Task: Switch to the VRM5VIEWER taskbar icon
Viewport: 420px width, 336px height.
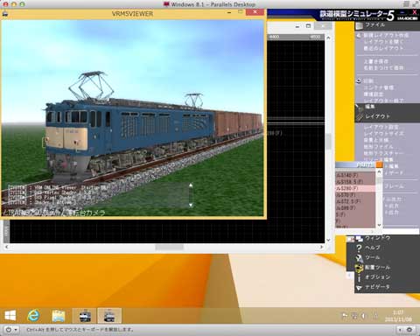Action: [109, 316]
